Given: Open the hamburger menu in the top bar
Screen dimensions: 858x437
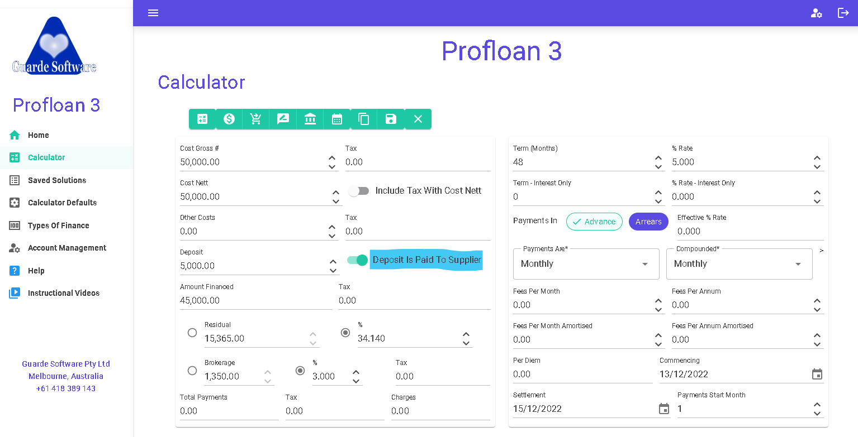Looking at the screenshot, I should pyautogui.click(x=153, y=13).
